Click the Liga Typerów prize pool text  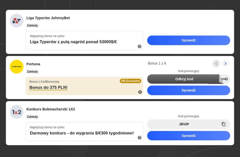pyautogui.click(x=73, y=42)
